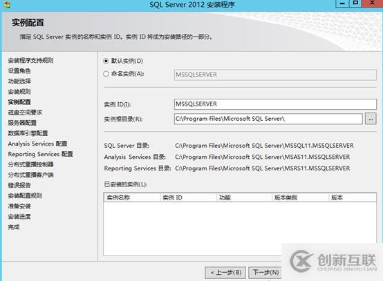Image resolution: width=383 pixels, height=281 pixels.
Task: Click the named instance MSSQLSERVER text box
Action: (x=275, y=75)
